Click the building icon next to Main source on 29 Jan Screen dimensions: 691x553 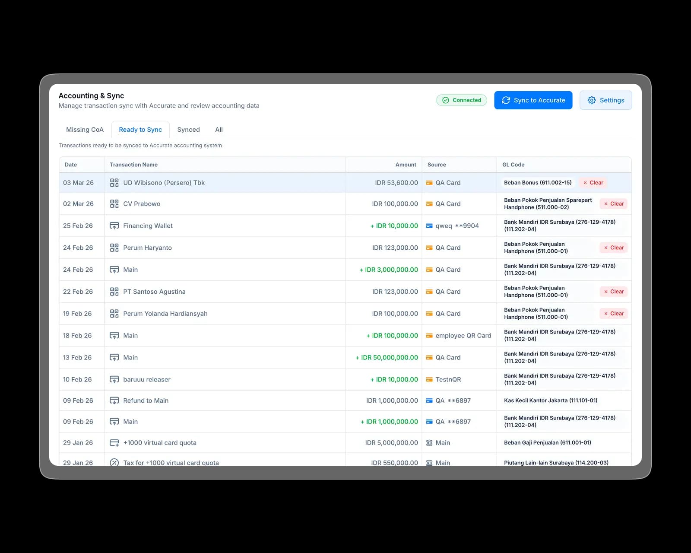click(429, 442)
